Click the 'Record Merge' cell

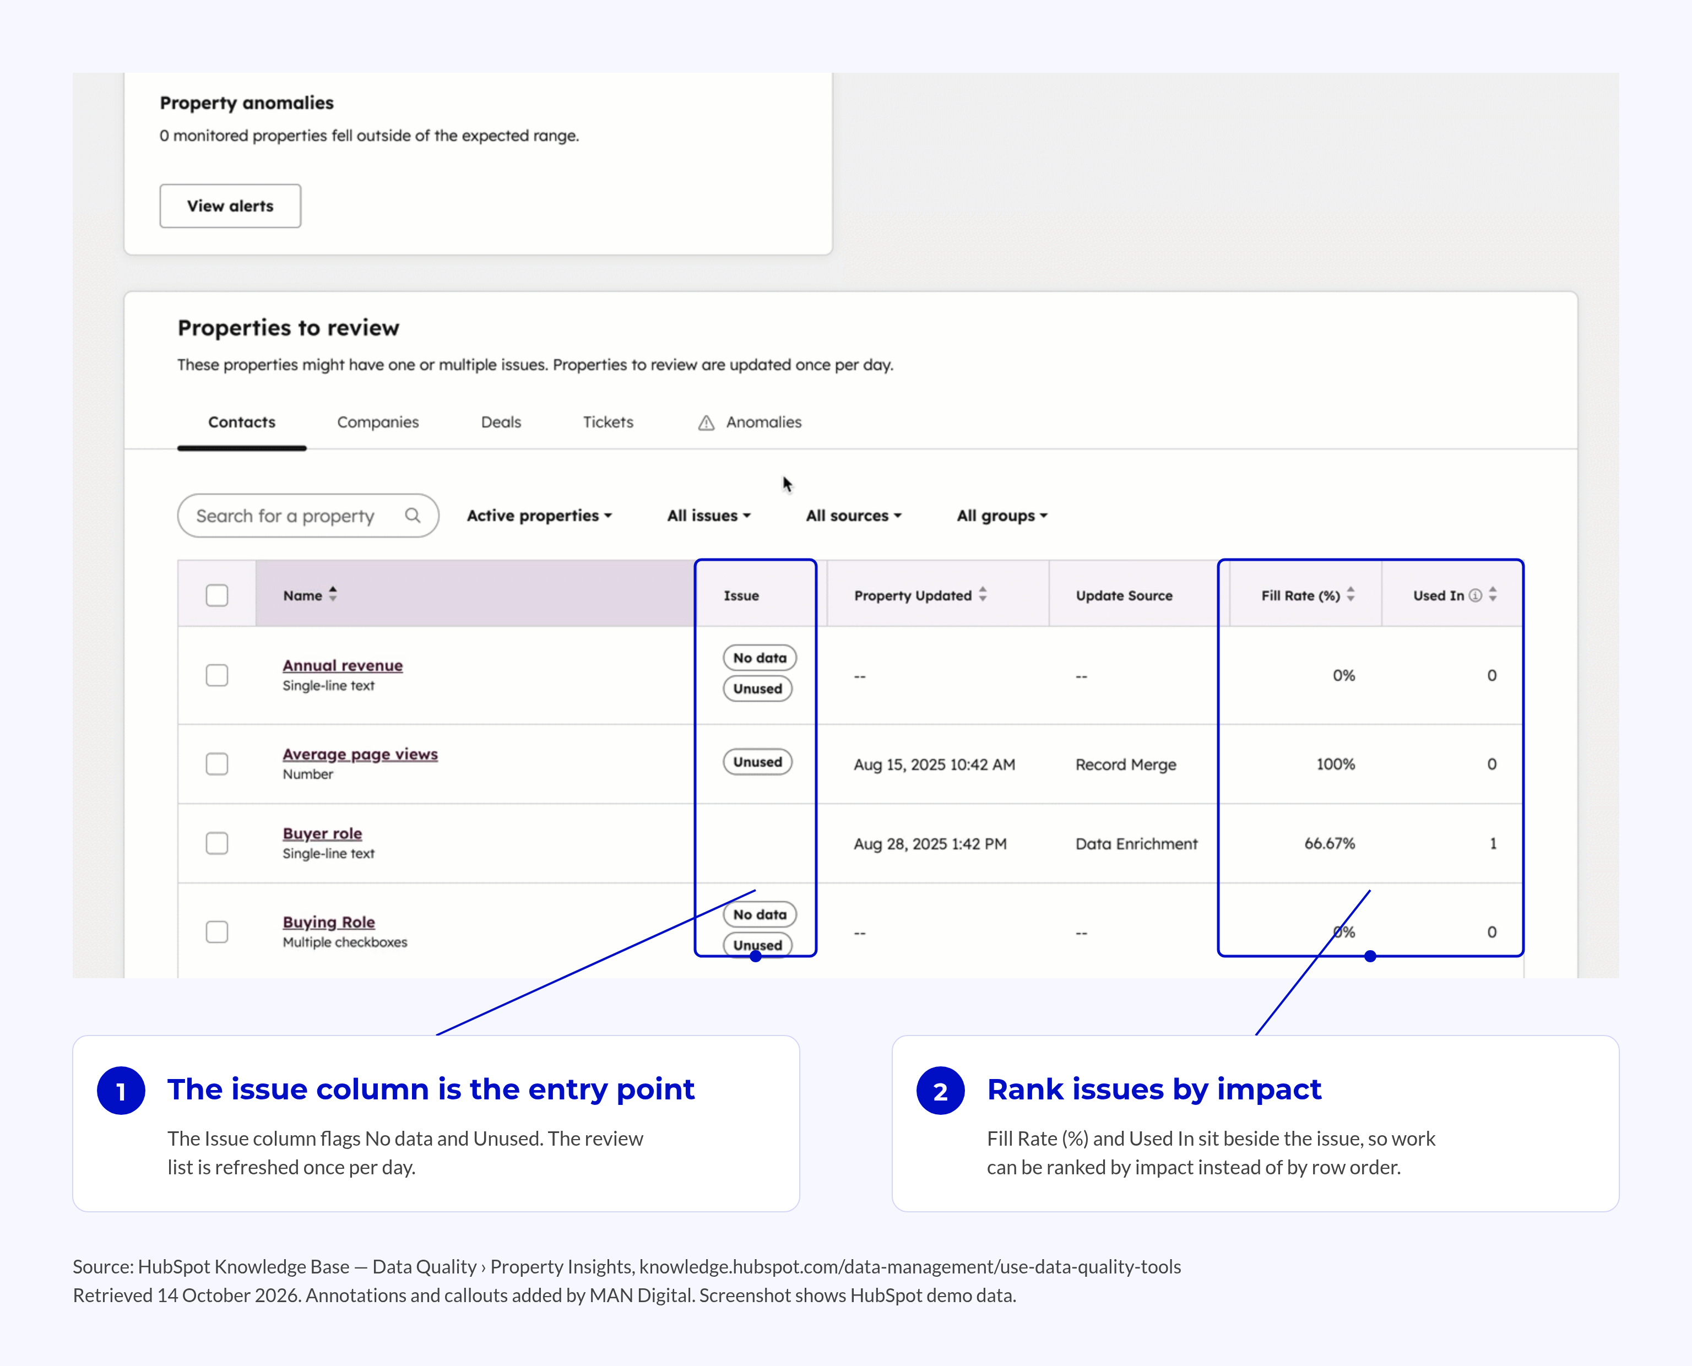pos(1126,765)
